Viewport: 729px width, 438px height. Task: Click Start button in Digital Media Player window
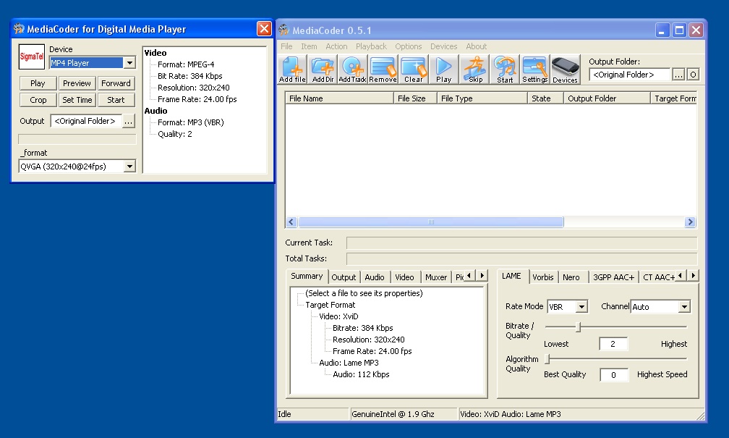(x=116, y=100)
